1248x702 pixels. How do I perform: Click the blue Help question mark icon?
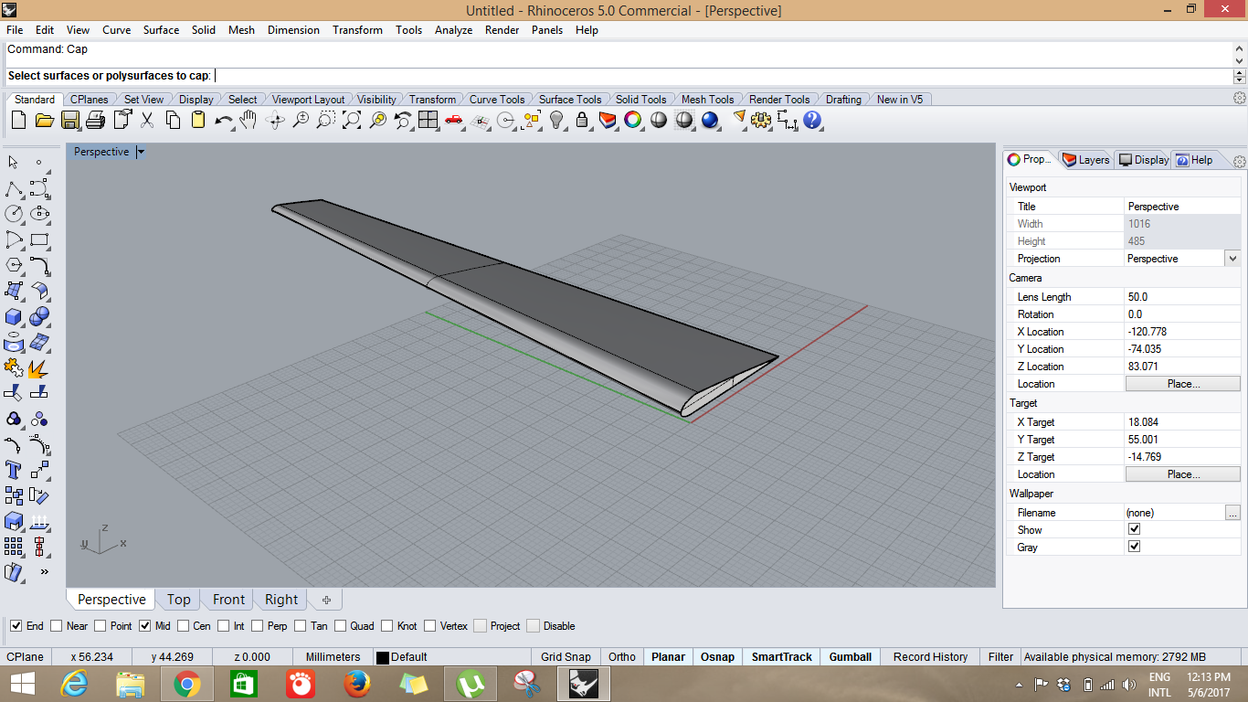coord(812,120)
